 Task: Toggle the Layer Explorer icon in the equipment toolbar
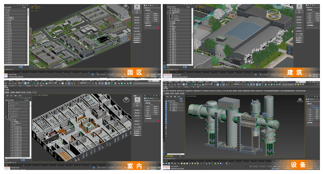click(x=254, y=85)
